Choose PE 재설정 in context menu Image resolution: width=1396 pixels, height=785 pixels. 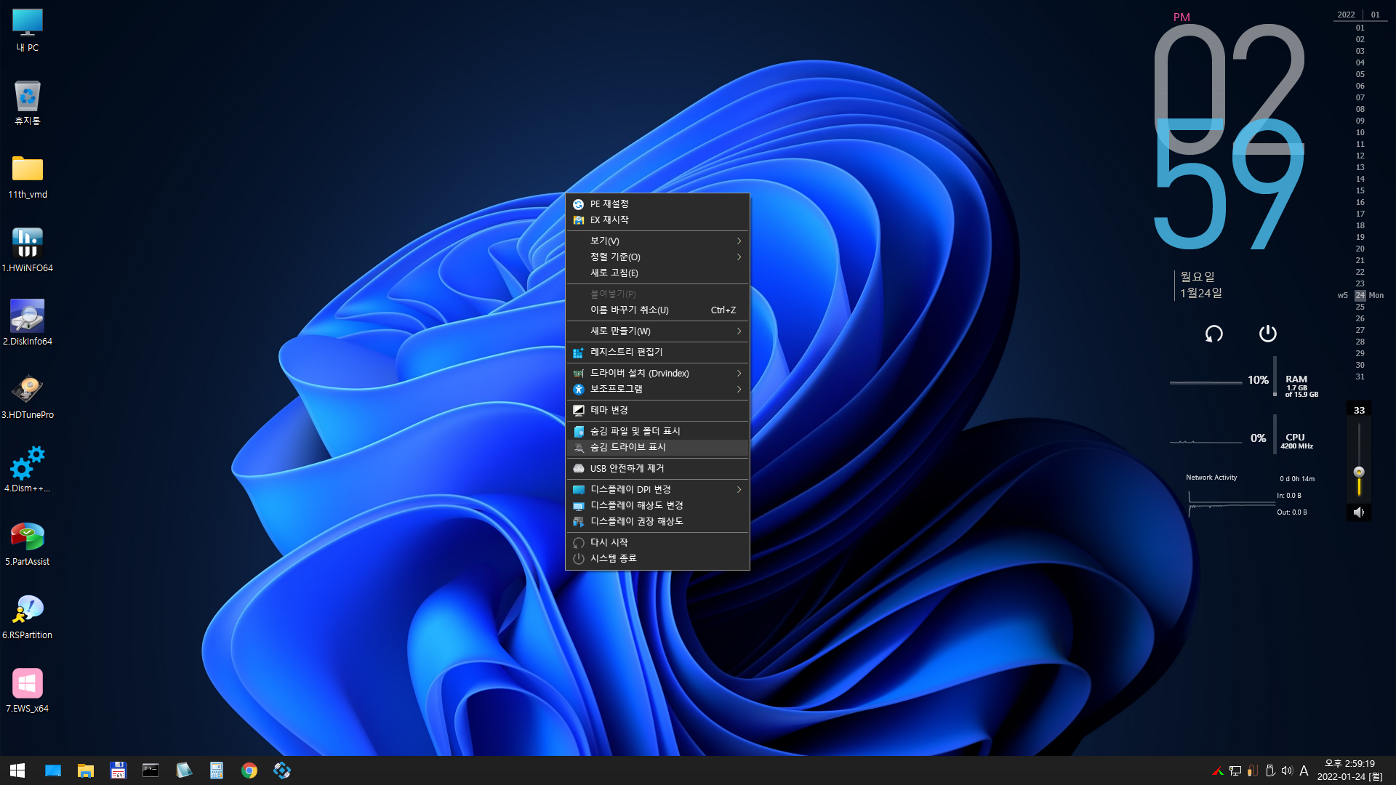[657, 204]
